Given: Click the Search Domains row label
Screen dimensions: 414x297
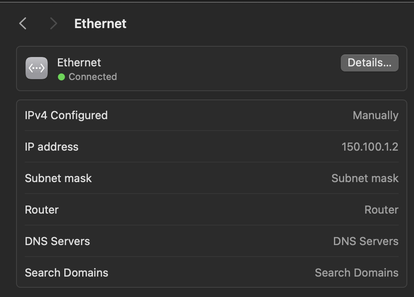Looking at the screenshot, I should pos(66,272).
